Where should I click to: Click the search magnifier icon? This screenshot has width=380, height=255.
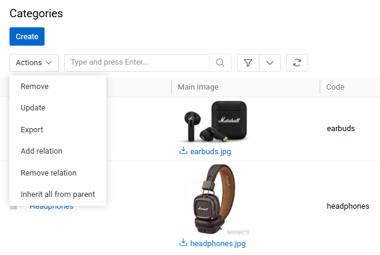click(220, 63)
